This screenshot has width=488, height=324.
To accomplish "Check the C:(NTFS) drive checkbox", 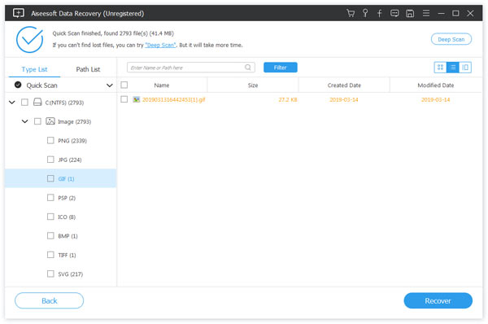I will pos(24,103).
